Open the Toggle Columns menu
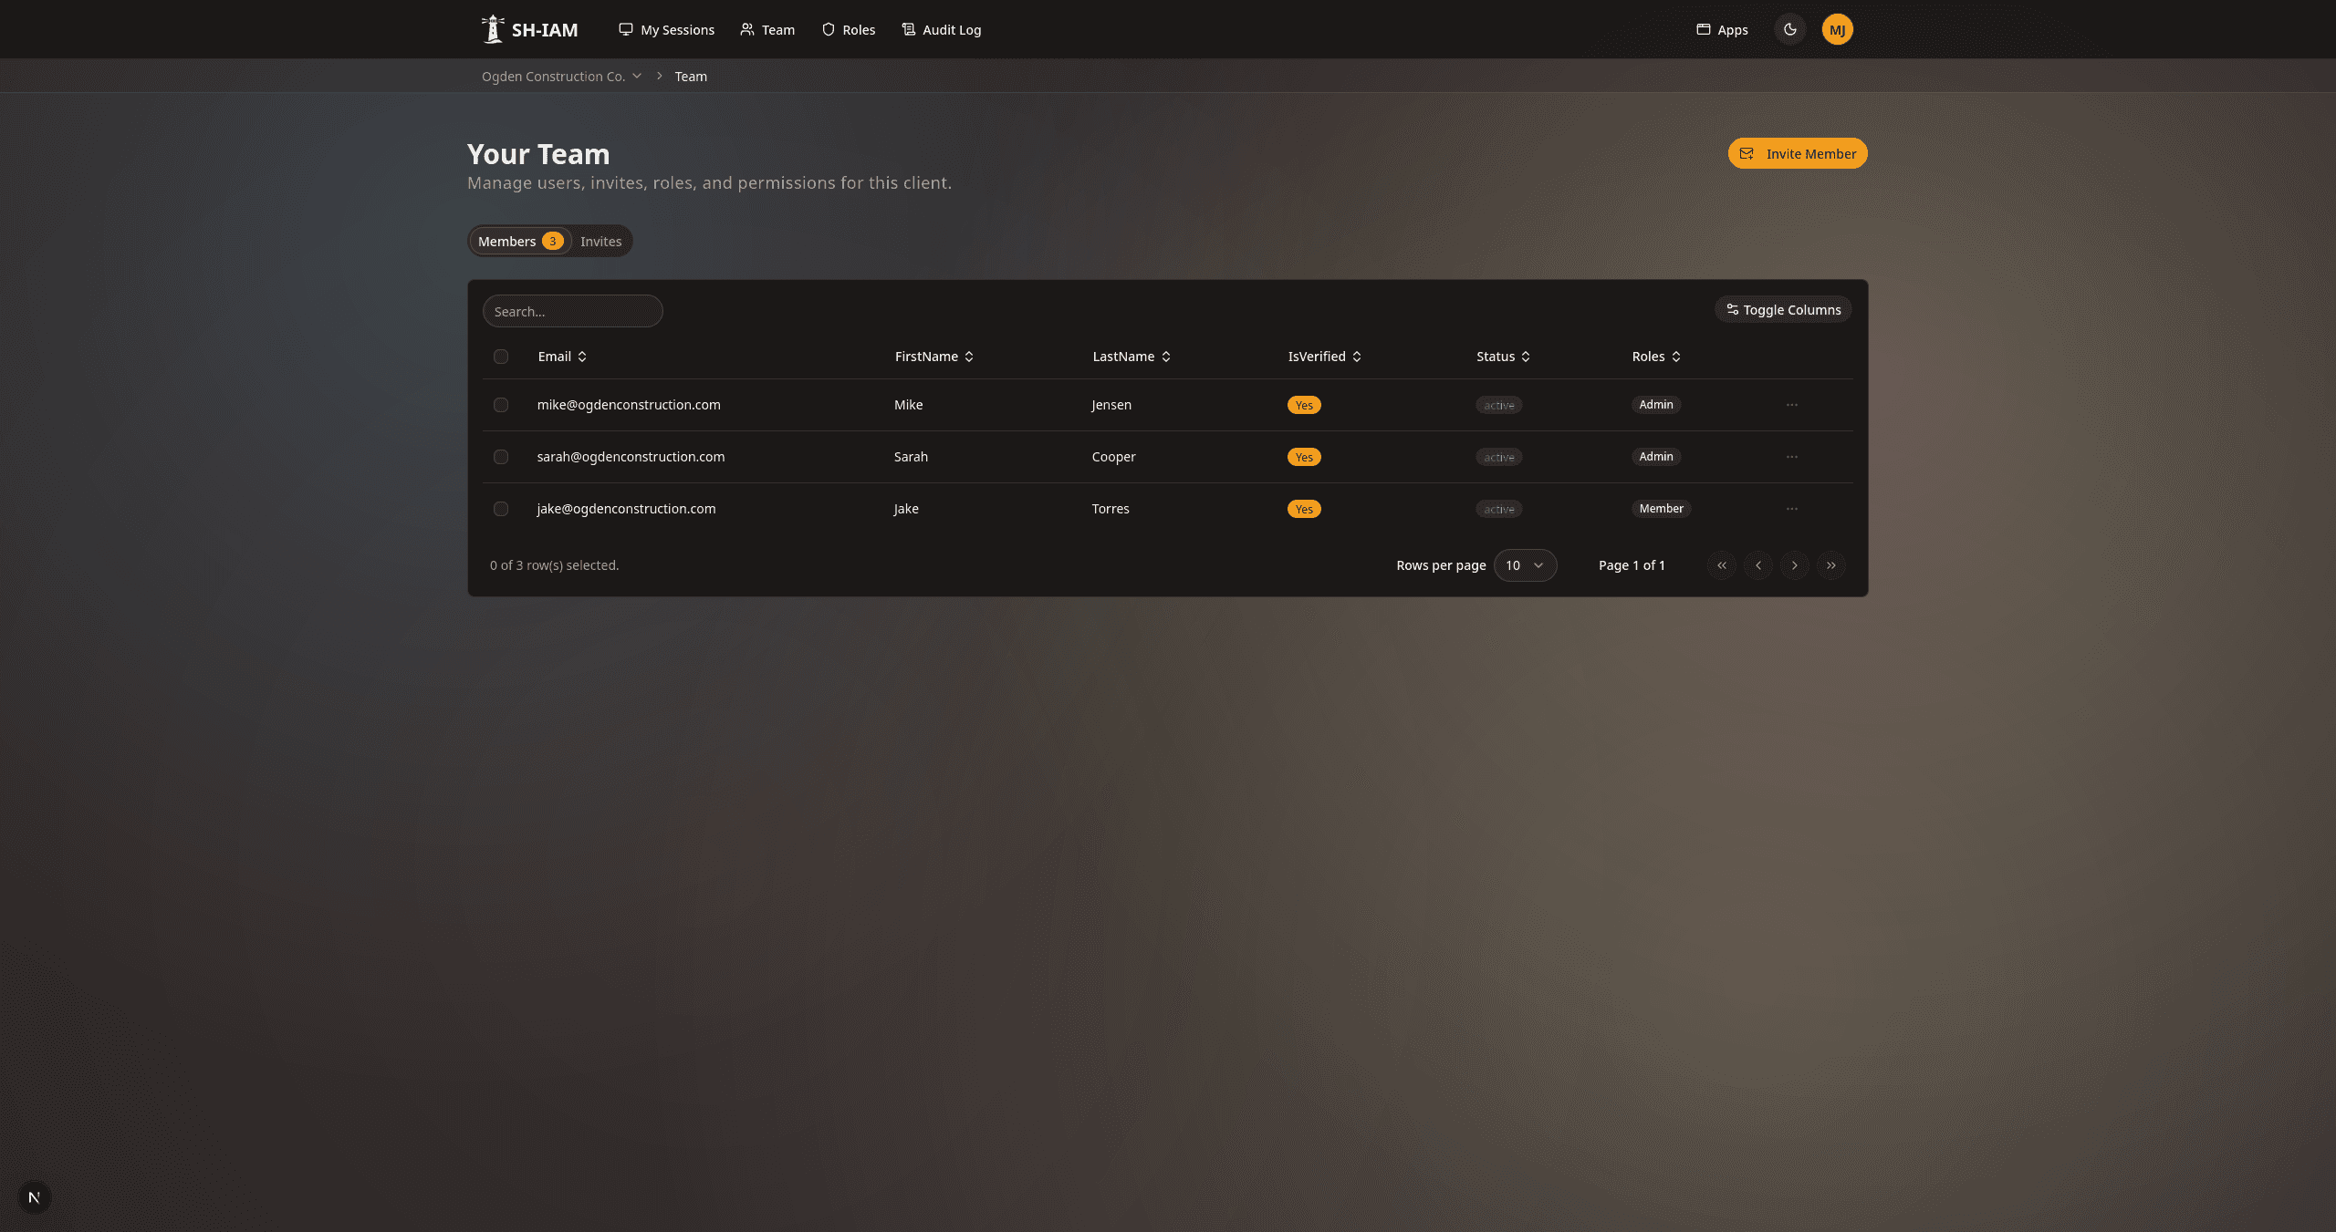The height and width of the screenshot is (1232, 2336). (x=1782, y=309)
